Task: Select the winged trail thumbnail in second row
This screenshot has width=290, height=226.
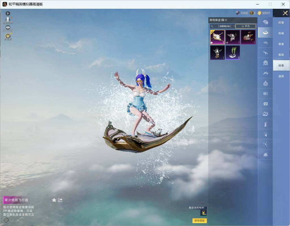Action: (218, 53)
